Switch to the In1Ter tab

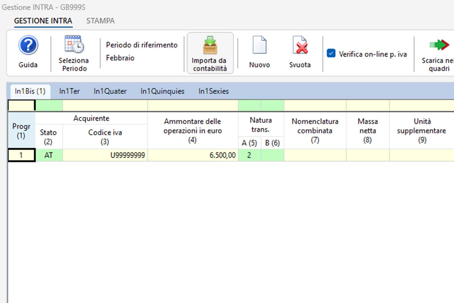69,91
